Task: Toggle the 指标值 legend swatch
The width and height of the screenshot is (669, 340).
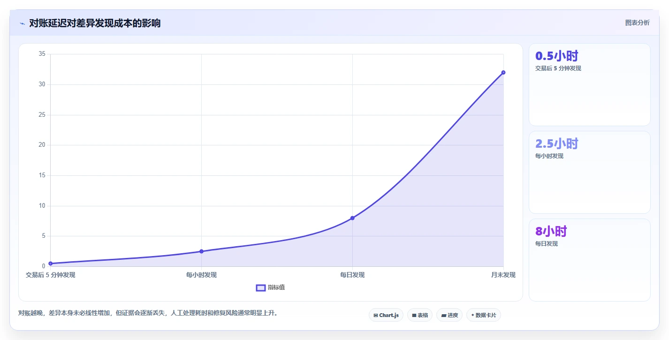Action: pyautogui.click(x=261, y=287)
